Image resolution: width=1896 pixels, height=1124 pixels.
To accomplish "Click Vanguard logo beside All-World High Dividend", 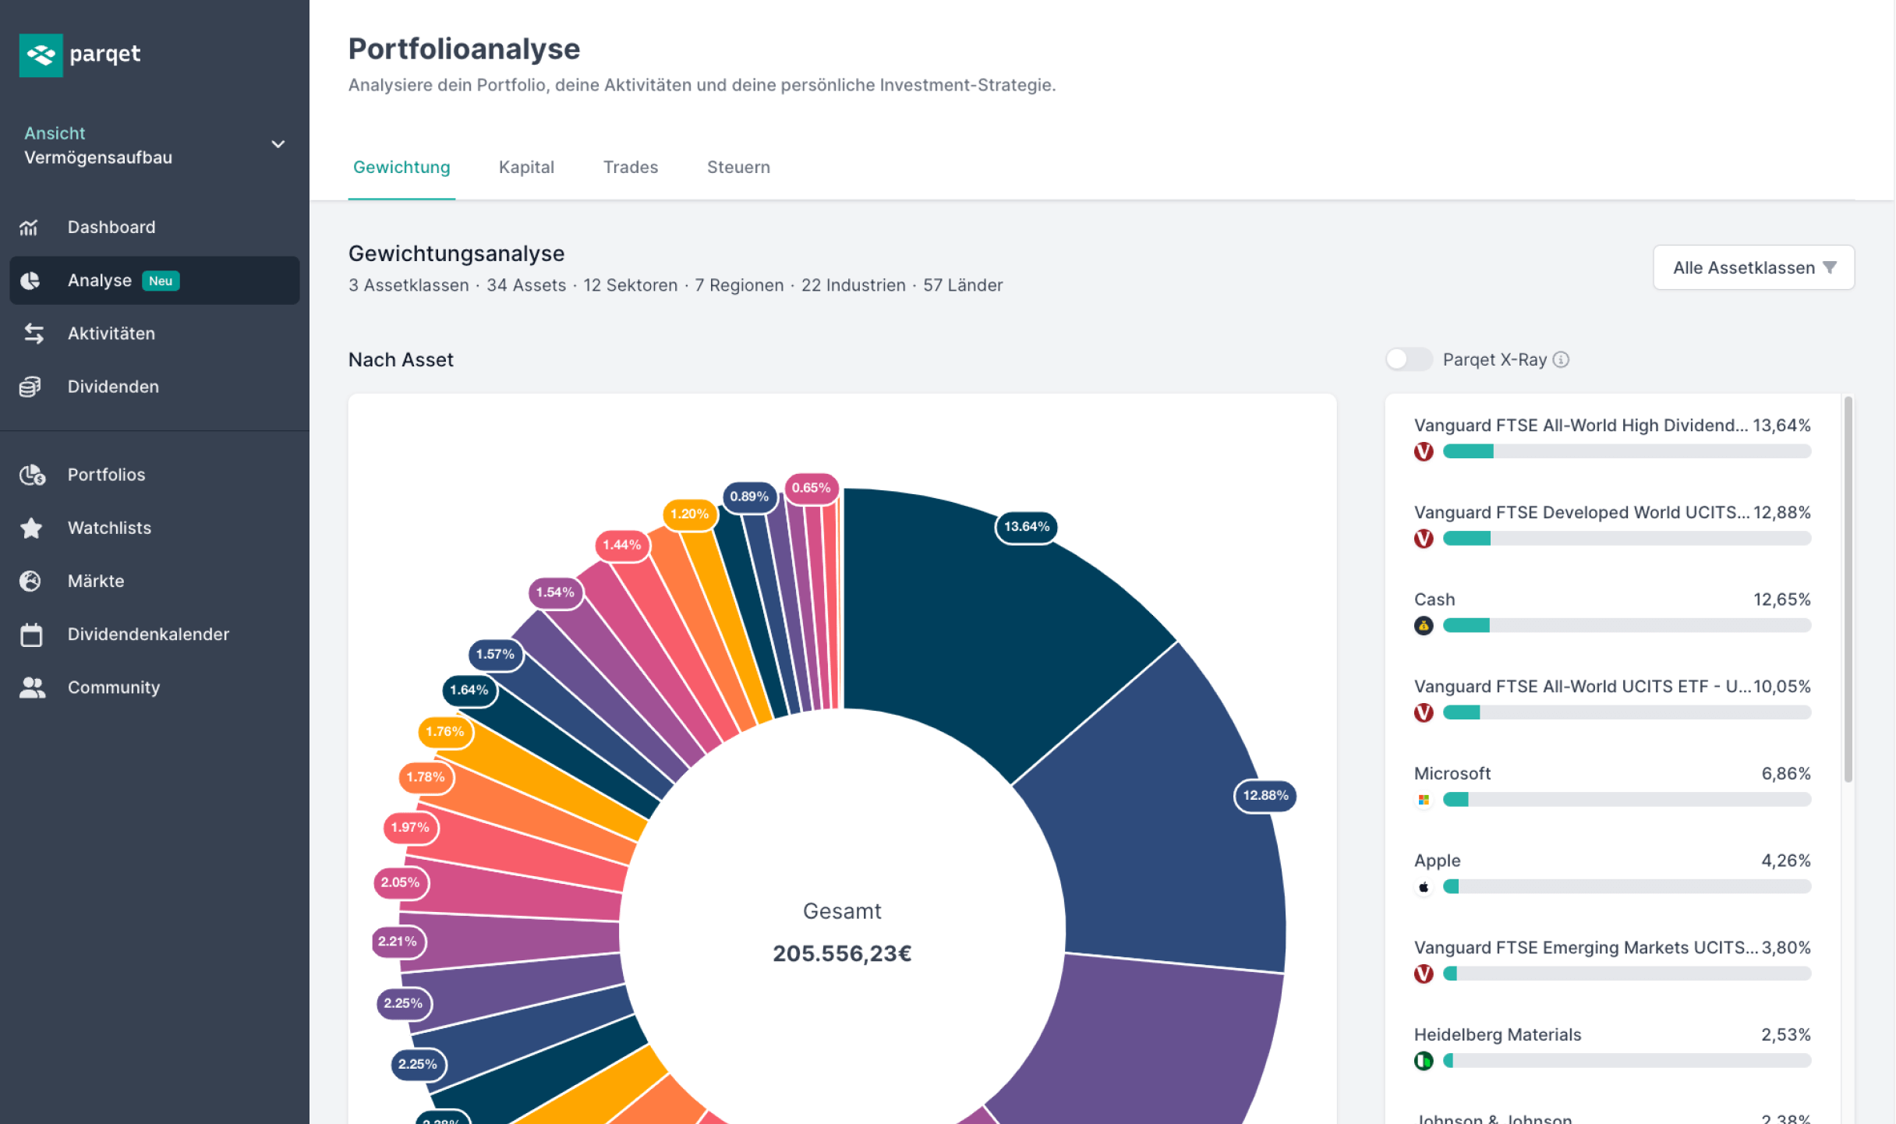I will pyautogui.click(x=1424, y=451).
